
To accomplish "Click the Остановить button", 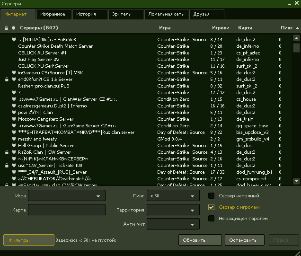I will click(x=245, y=240).
